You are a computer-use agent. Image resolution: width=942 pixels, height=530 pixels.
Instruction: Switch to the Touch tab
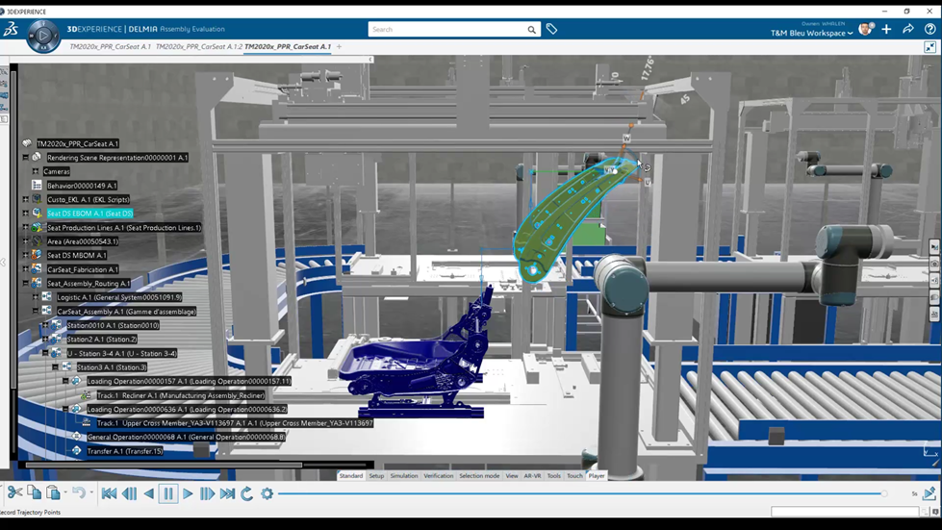575,476
